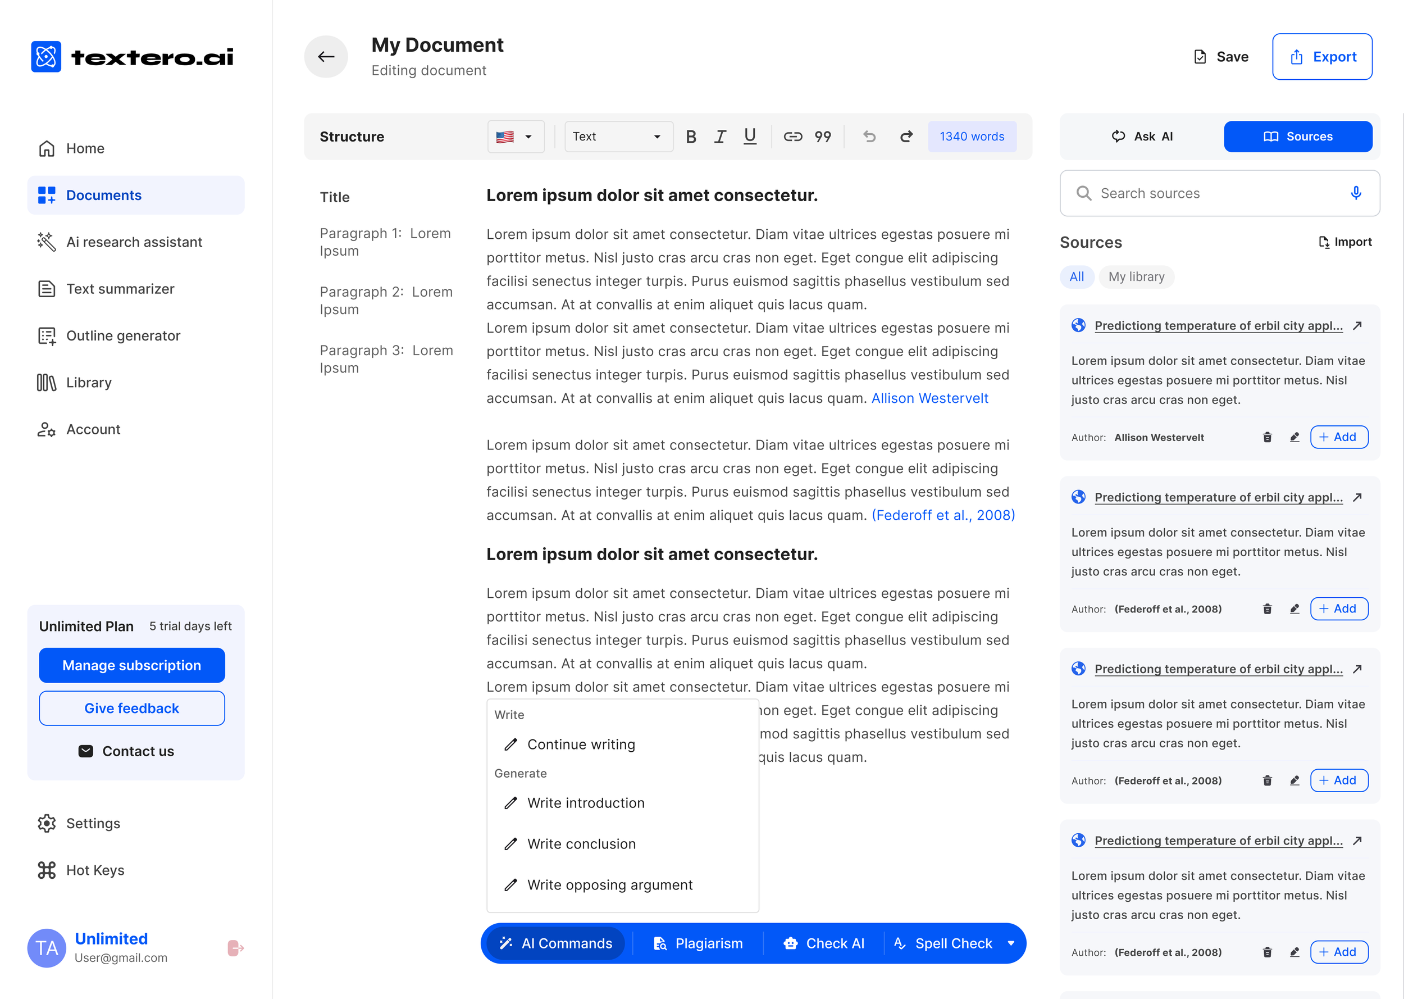Open the Text style dropdown
This screenshot has width=1404, height=999.
[617, 137]
